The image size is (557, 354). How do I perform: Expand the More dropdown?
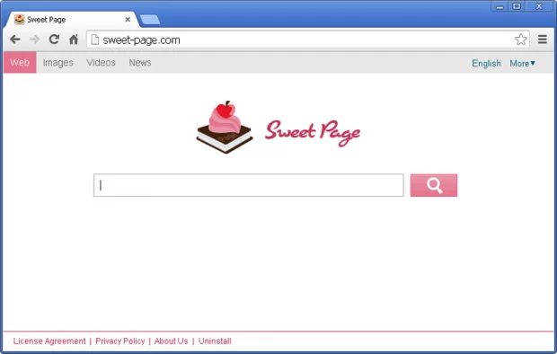pos(522,63)
